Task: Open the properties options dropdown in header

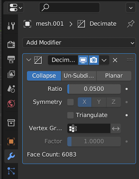Action: coord(131,8)
